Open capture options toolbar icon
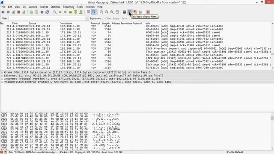 [8, 12]
